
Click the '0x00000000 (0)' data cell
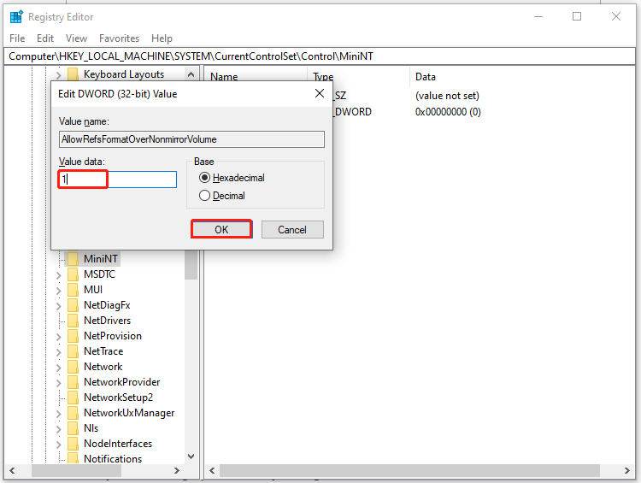(448, 112)
